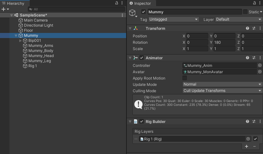Select Mummy_Leg in Hierarchy
263x154 pixels.
coord(40,61)
